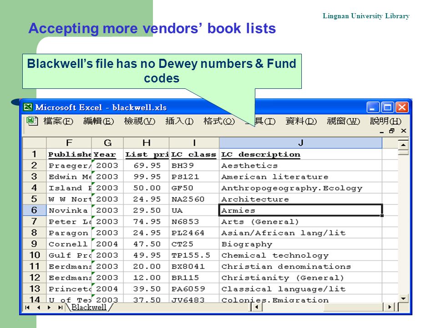Select publisher cell 'Novinka'
The height and width of the screenshot is (328, 437).
tap(69, 210)
